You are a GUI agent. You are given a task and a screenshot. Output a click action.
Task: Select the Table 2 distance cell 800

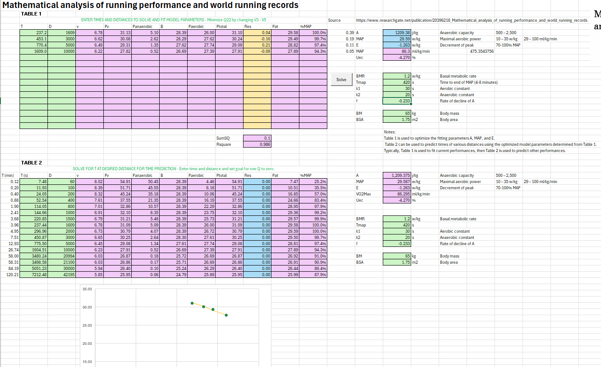tap(62, 207)
